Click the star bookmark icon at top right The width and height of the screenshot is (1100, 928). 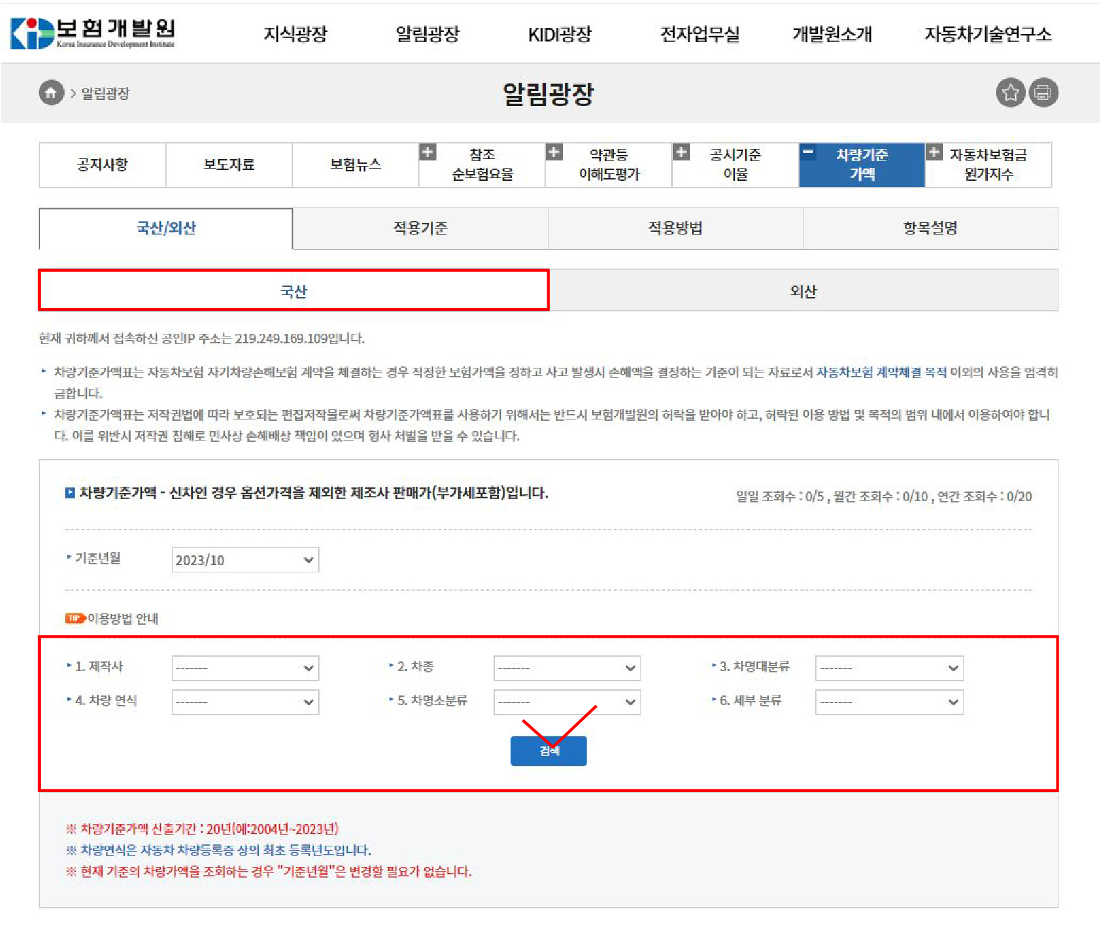(1011, 93)
